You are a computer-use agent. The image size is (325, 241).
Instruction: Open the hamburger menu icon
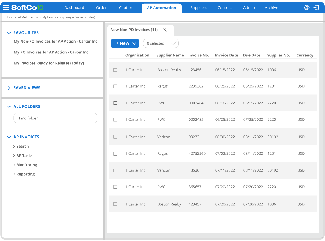click(x=6, y=8)
